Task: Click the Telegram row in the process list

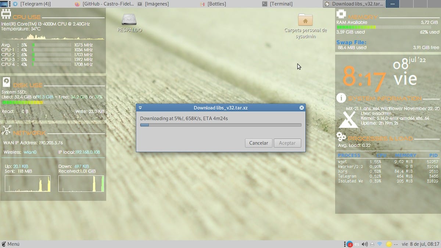Action: point(388,176)
